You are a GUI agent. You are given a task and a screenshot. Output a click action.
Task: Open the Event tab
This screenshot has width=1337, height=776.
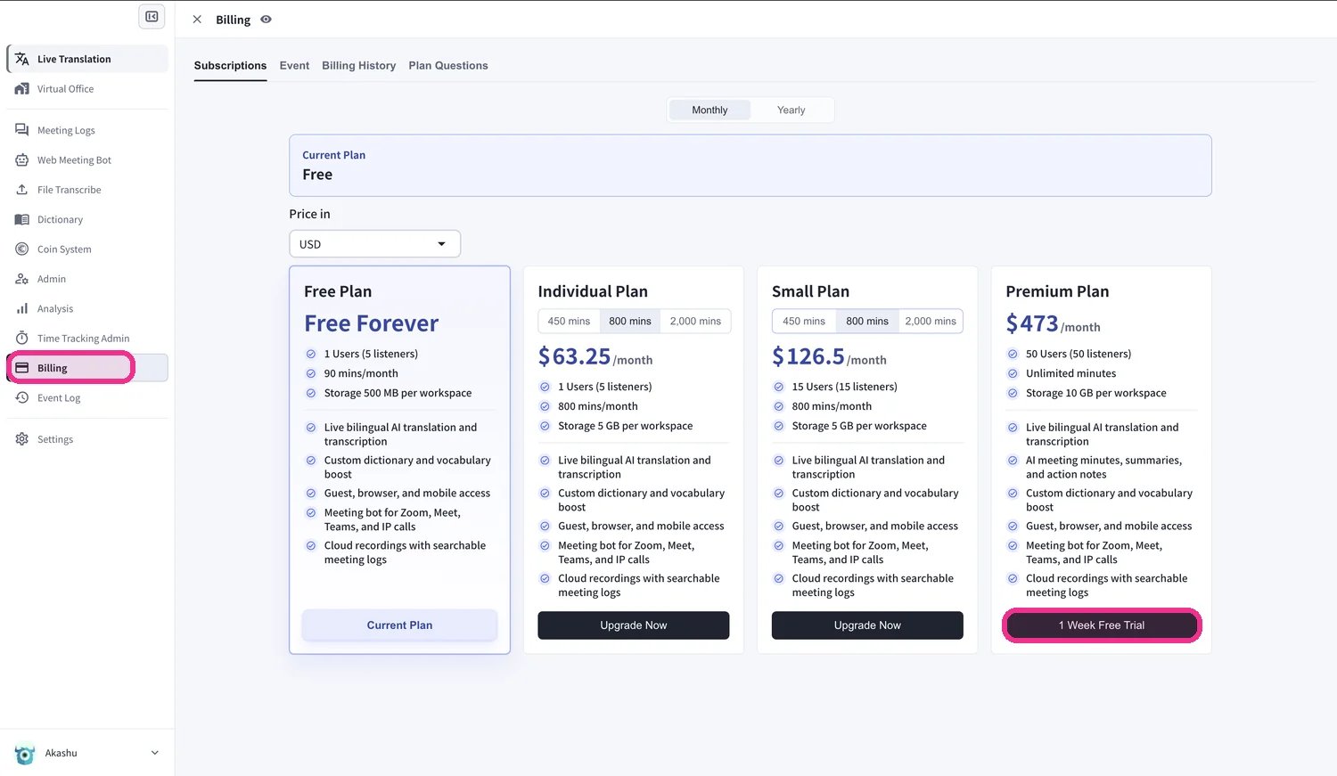(294, 66)
